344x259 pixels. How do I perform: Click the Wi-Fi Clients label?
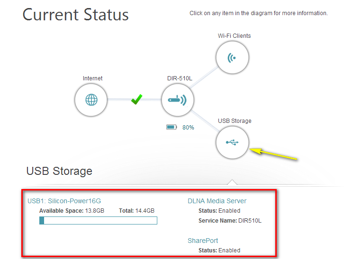[234, 36]
